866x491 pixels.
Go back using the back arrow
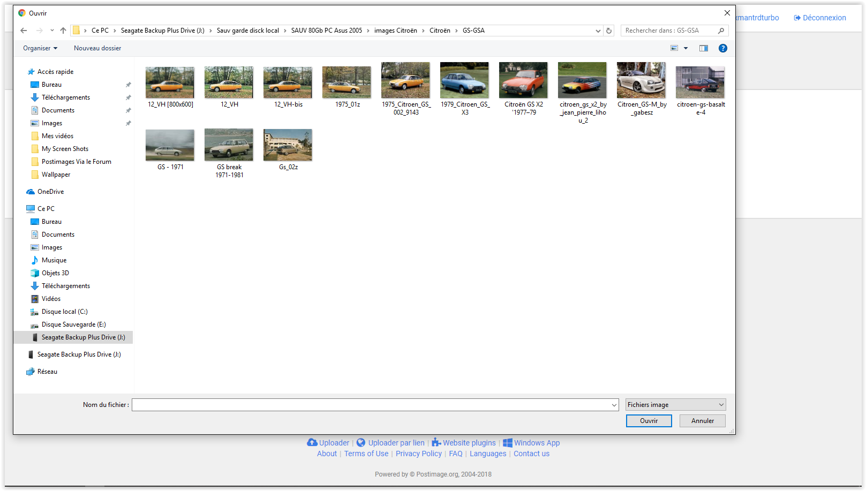point(24,31)
